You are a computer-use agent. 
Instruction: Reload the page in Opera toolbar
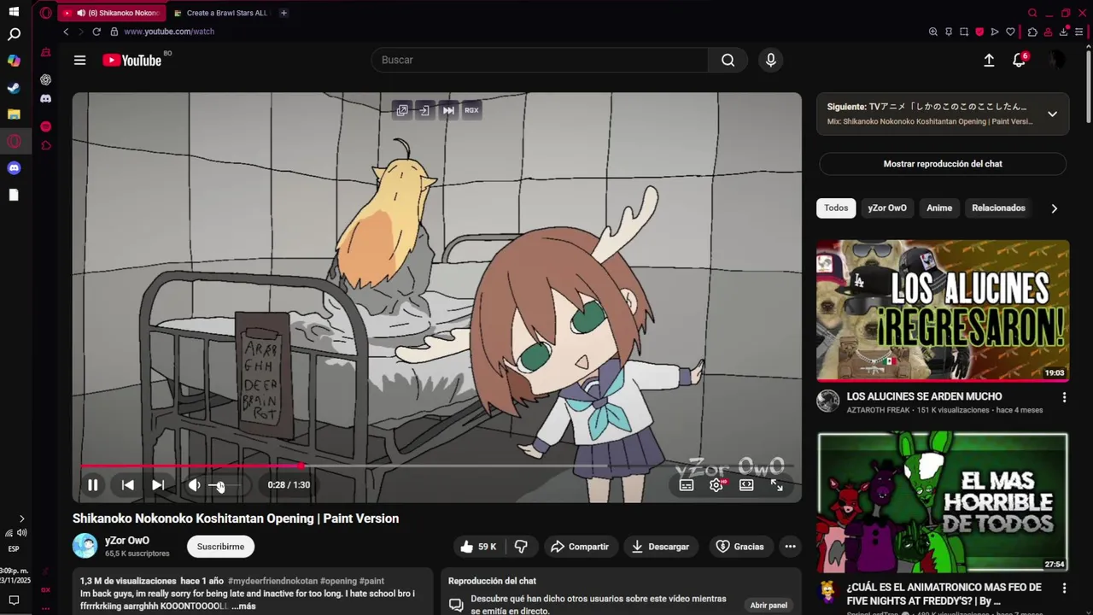[x=96, y=32]
